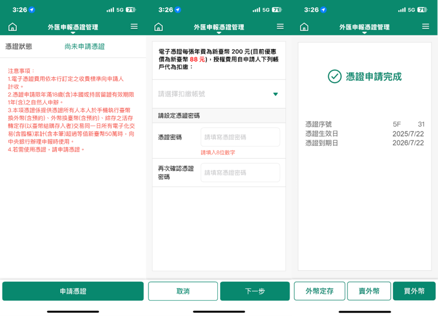438x316 pixels.
Task: Tap the 取消 button
Action: [183, 291]
